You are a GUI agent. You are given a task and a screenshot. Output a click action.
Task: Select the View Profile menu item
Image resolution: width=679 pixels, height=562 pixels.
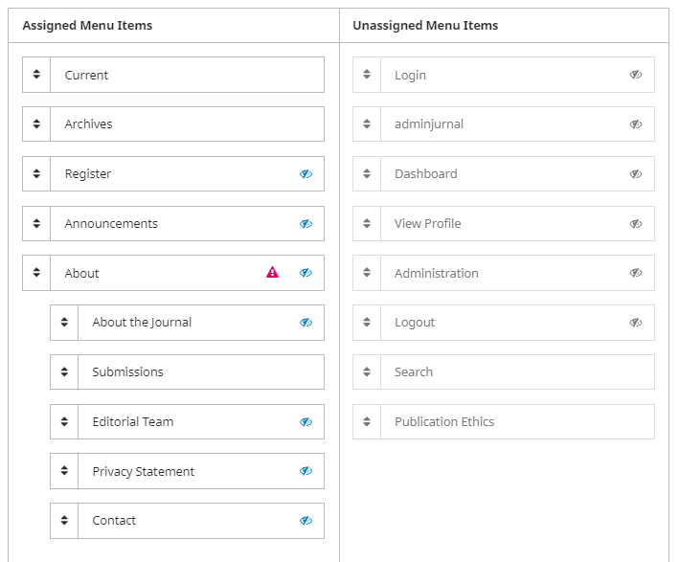click(427, 224)
